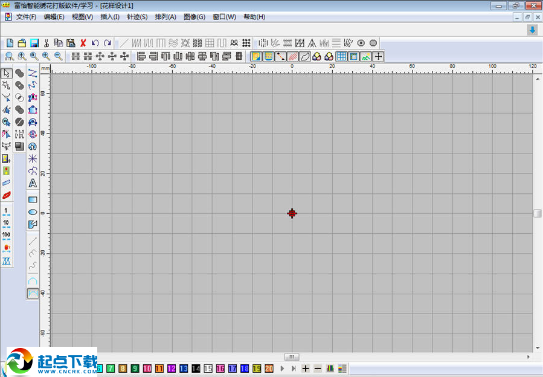Click the plus button beside color palette
This screenshot has width=543, height=377.
point(306,369)
